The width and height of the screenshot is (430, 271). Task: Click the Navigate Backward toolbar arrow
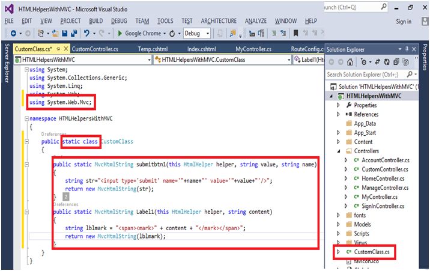13,34
